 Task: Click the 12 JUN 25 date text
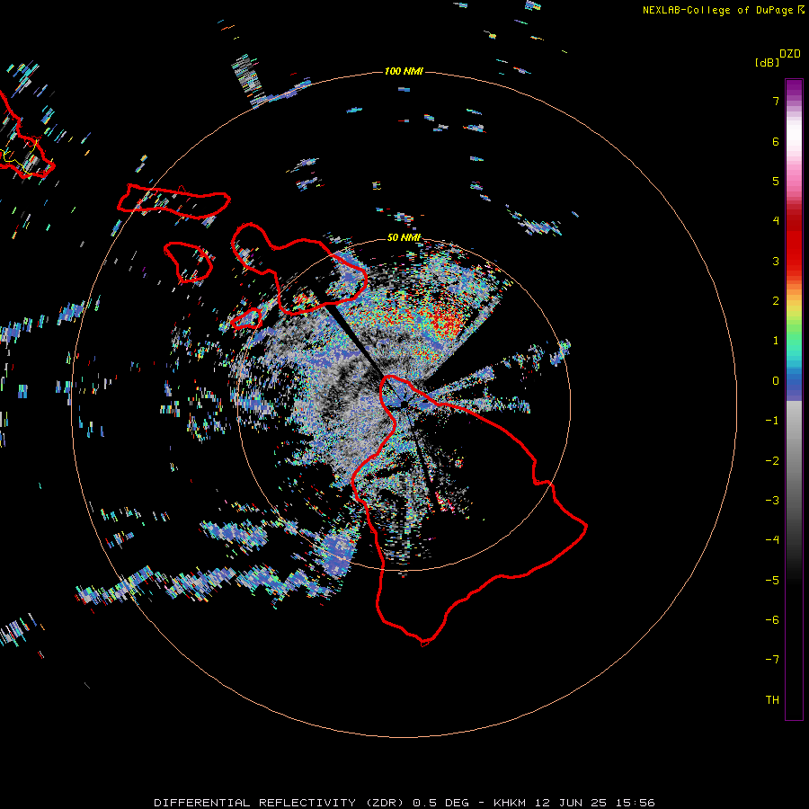tap(573, 803)
